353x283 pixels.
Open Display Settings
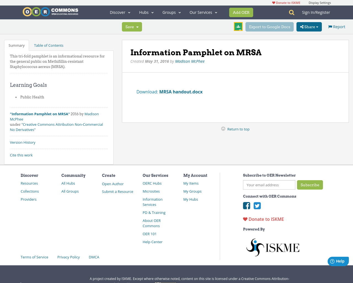pos(320,2)
